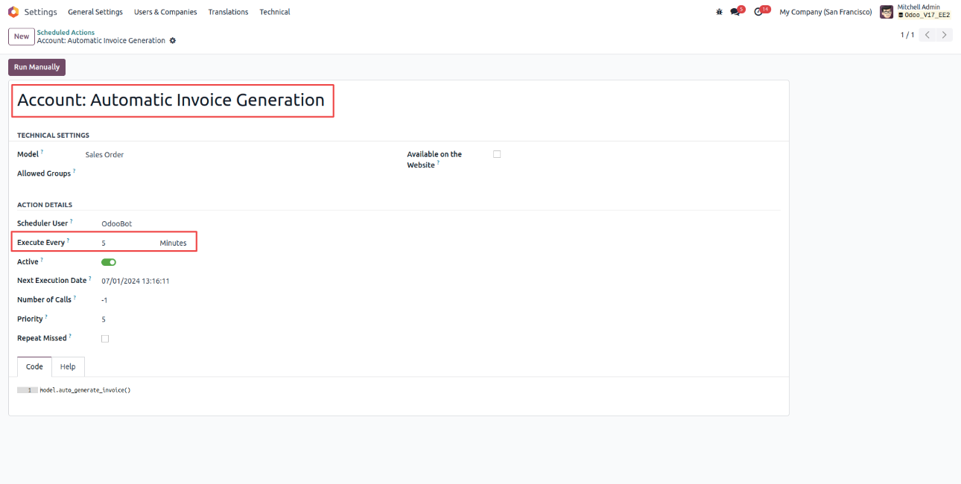The height and width of the screenshot is (484, 961).
Task: Check the Repeat Missed checkbox
Action: [105, 339]
